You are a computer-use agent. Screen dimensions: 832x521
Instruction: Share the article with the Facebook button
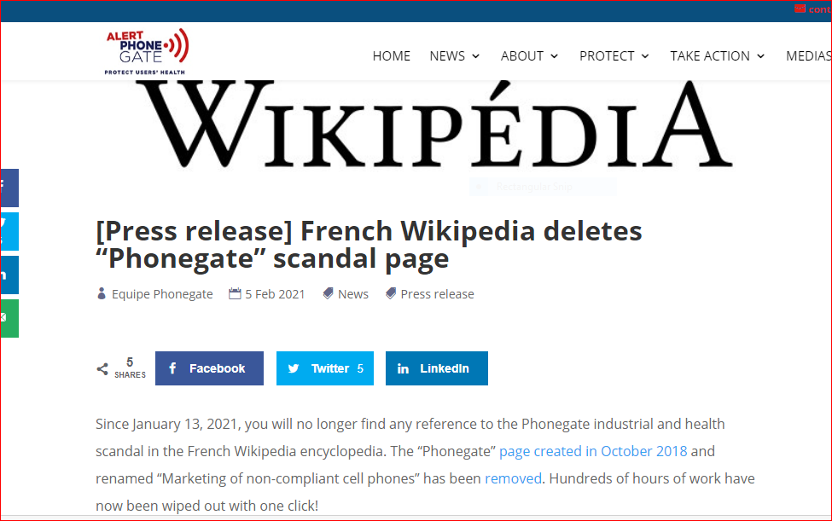(209, 368)
